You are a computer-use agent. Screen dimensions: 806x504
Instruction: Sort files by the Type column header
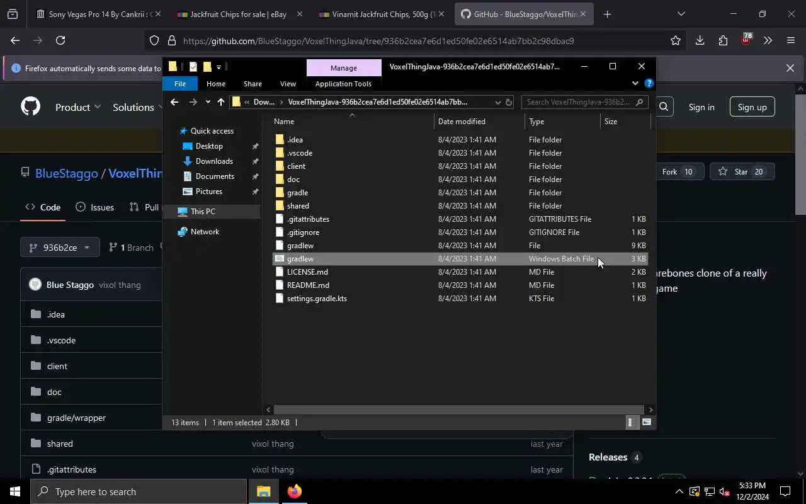point(562,122)
